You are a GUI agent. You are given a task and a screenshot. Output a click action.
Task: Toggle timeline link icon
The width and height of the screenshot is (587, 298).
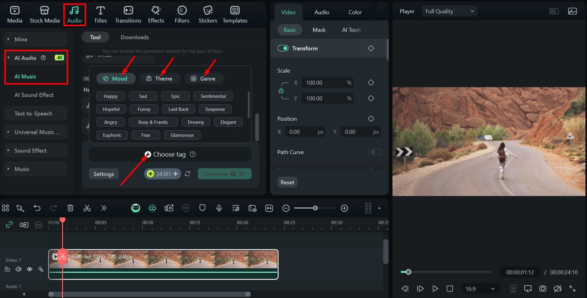click(9, 225)
